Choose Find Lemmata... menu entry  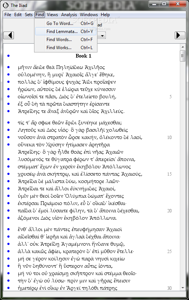[x=66, y=32]
